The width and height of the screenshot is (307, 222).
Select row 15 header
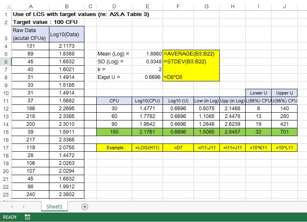pyautogui.click(x=6, y=132)
